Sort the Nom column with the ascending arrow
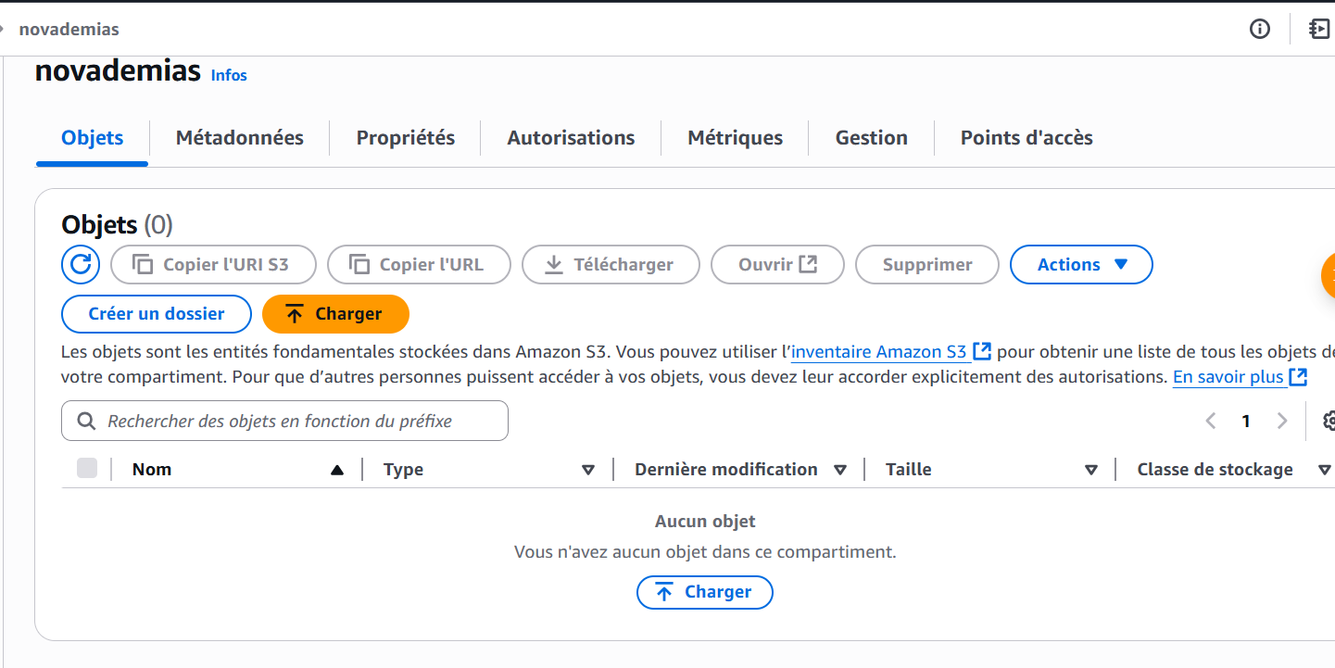The image size is (1335, 668). (x=337, y=470)
